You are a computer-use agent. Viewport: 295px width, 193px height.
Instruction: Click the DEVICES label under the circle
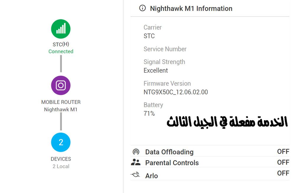pos(61,159)
